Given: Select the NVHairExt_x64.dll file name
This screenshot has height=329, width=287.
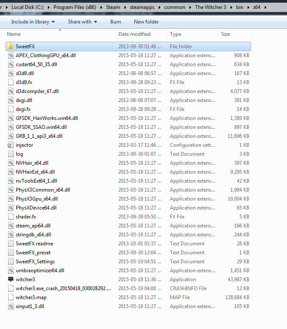Looking at the screenshot, I should (x=35, y=172).
